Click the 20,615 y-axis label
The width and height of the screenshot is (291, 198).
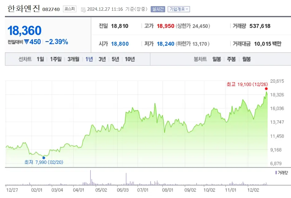pyautogui.click(x=277, y=81)
